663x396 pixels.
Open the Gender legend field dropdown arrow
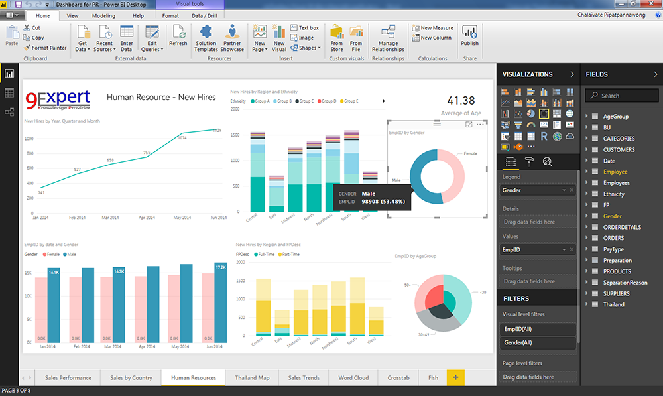(x=564, y=190)
